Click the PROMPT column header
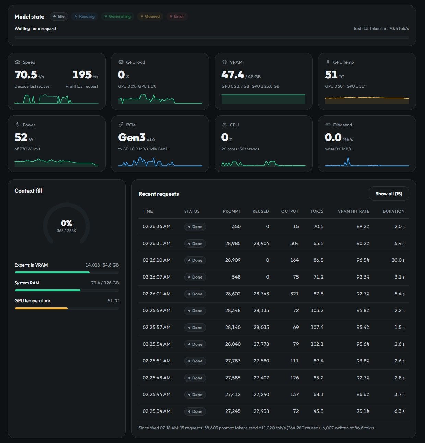Image resolution: width=425 pixels, height=443 pixels. pos(232,211)
